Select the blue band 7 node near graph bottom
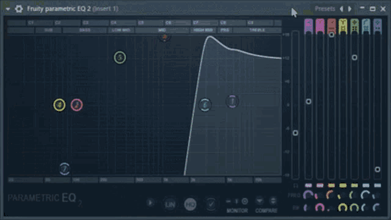Image resolution: width=391 pixels, height=220 pixels. click(65, 169)
